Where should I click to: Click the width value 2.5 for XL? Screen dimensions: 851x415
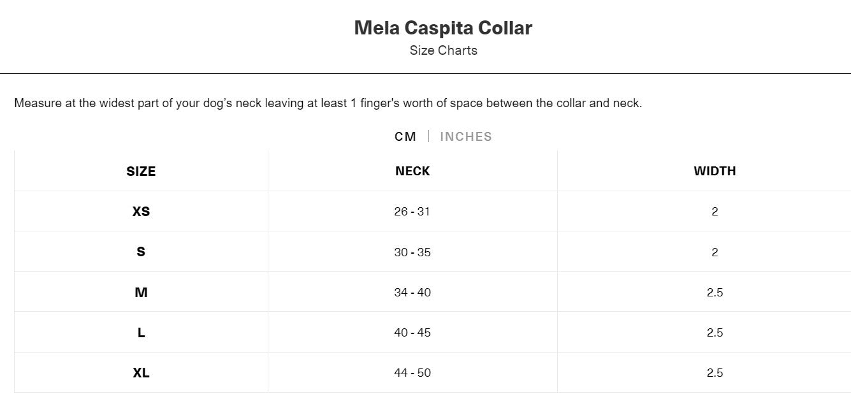[x=715, y=372]
